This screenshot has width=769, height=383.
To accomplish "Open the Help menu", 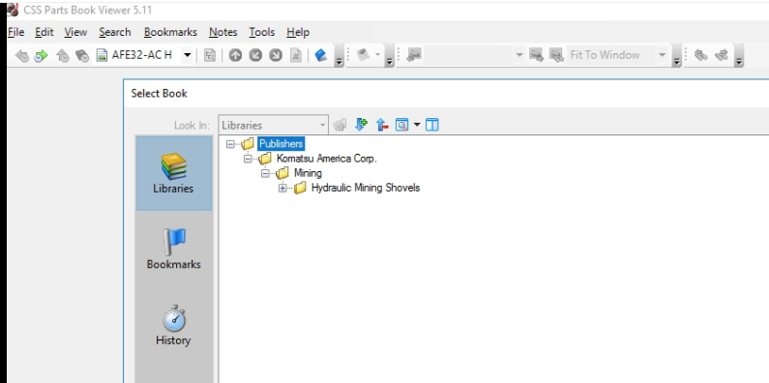I will click(298, 32).
